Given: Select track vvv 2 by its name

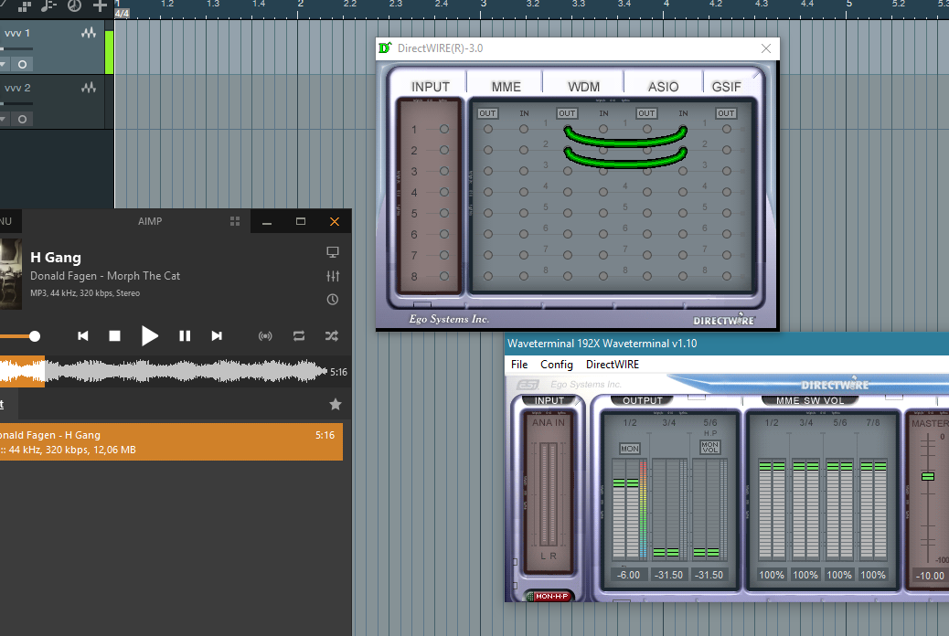Looking at the screenshot, I should click(17, 89).
